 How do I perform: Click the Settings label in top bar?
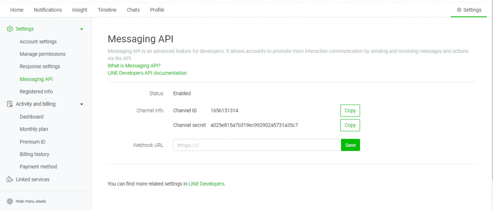(472, 10)
